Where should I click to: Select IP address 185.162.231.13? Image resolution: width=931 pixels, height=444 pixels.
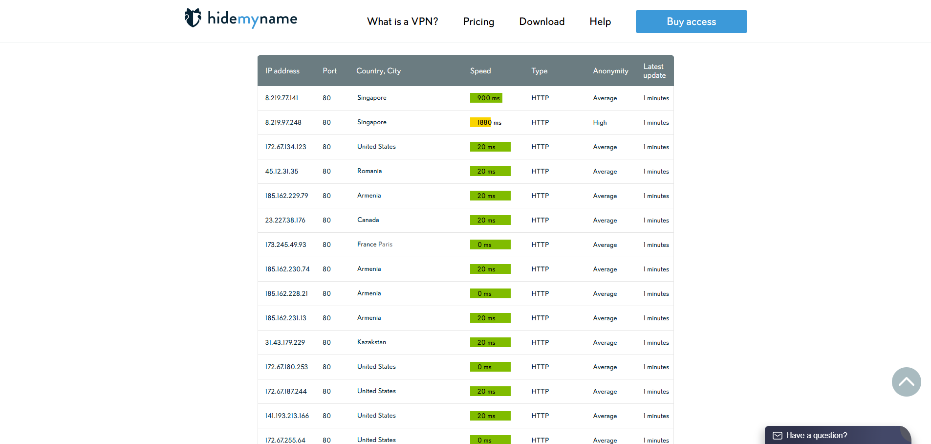pos(286,318)
